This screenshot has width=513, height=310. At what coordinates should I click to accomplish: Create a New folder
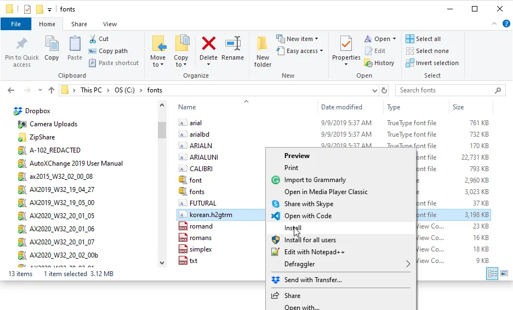coord(263,51)
